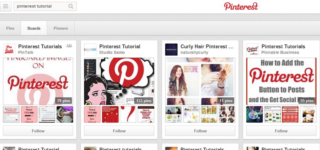Click the naturallycurly author name
320x150 pixels.
click(194, 52)
